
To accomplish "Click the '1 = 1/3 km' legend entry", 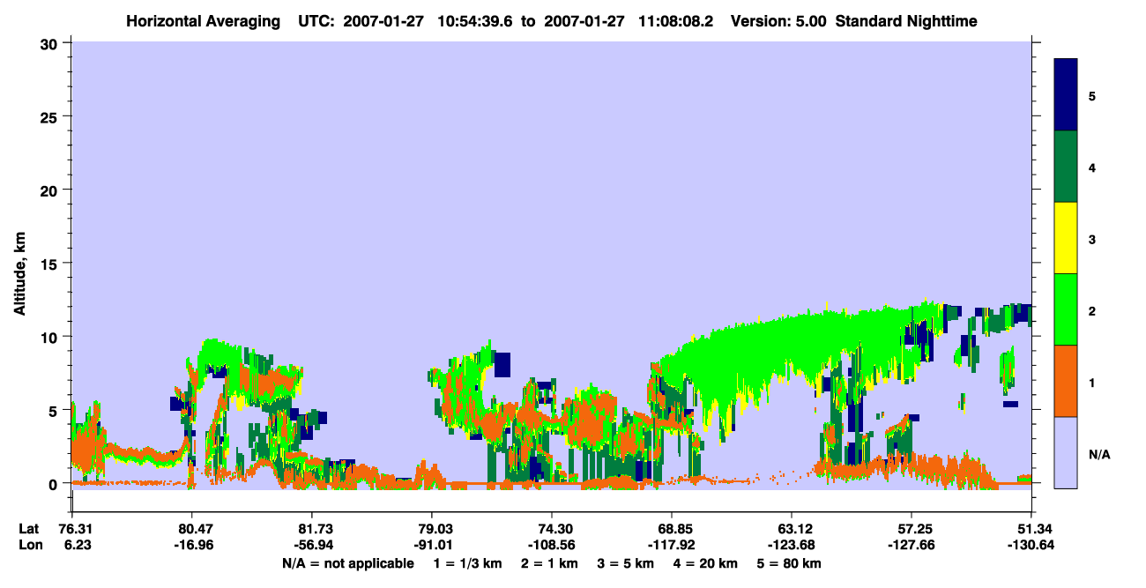I will pos(467,563).
